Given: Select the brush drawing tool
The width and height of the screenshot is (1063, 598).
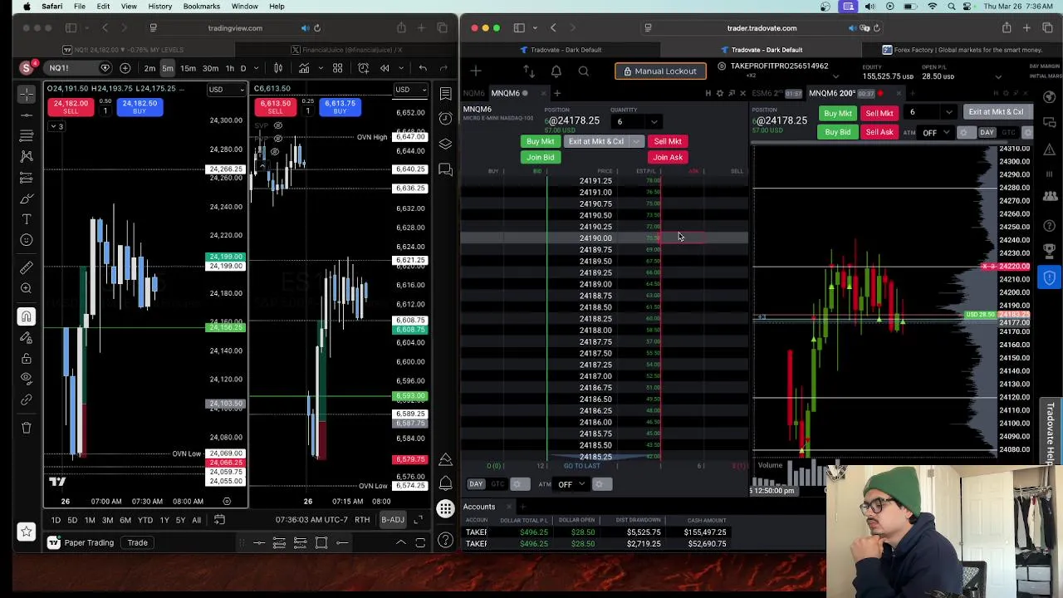Looking at the screenshot, I should click(27, 199).
